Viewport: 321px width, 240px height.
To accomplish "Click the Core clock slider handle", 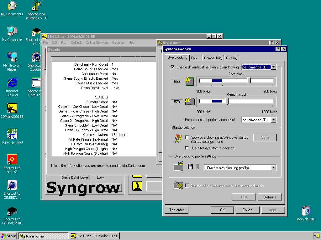I will (x=249, y=81).
